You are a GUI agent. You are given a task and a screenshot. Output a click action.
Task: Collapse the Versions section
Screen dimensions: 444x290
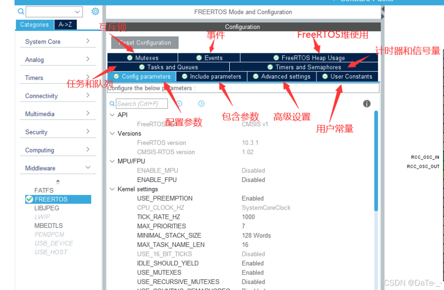(112, 134)
